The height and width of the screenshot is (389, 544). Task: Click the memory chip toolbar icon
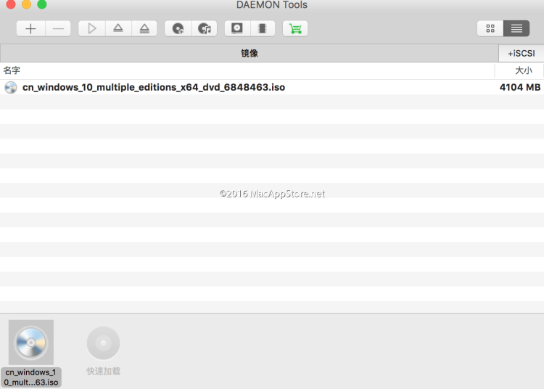pyautogui.click(x=262, y=29)
